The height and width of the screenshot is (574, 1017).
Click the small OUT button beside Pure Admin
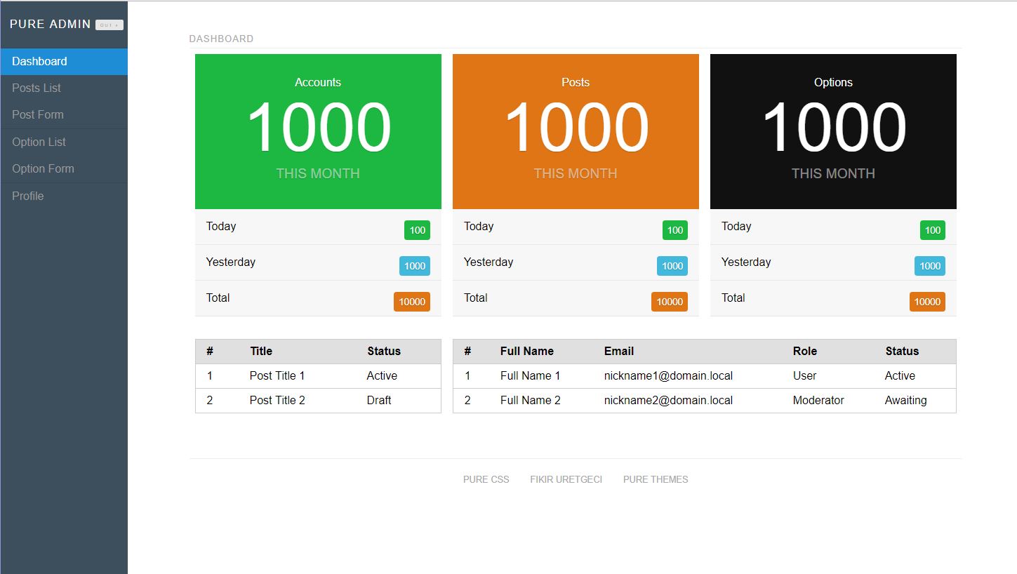coord(109,25)
